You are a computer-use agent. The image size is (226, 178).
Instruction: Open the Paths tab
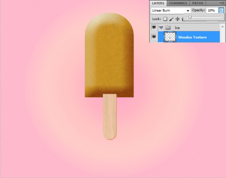[x=198, y=3]
